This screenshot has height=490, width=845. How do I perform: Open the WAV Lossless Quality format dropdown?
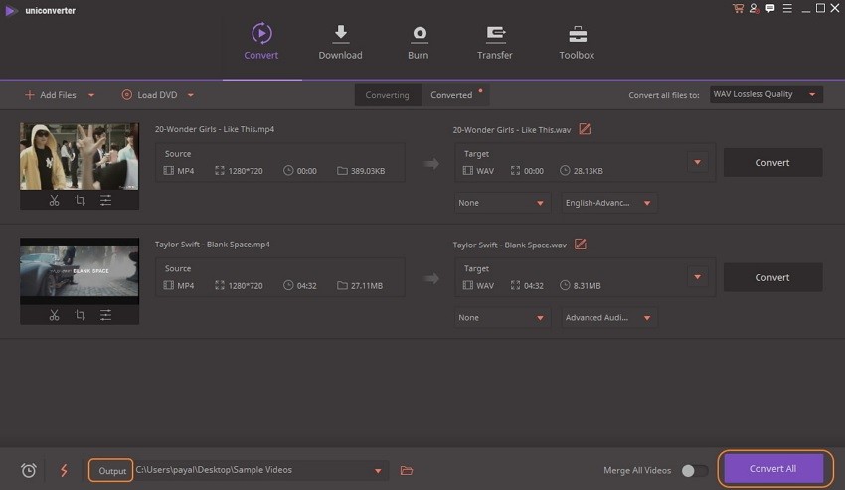coord(765,94)
